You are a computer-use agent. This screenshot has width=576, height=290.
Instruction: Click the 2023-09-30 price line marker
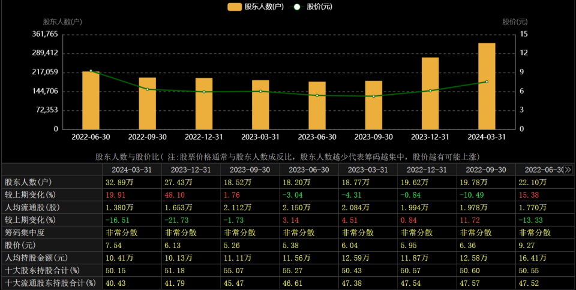374,96
